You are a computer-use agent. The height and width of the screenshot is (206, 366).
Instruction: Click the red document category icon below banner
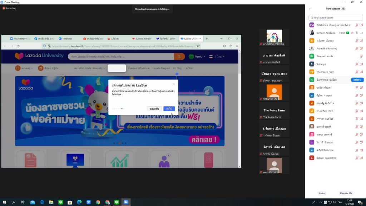tap(31, 160)
